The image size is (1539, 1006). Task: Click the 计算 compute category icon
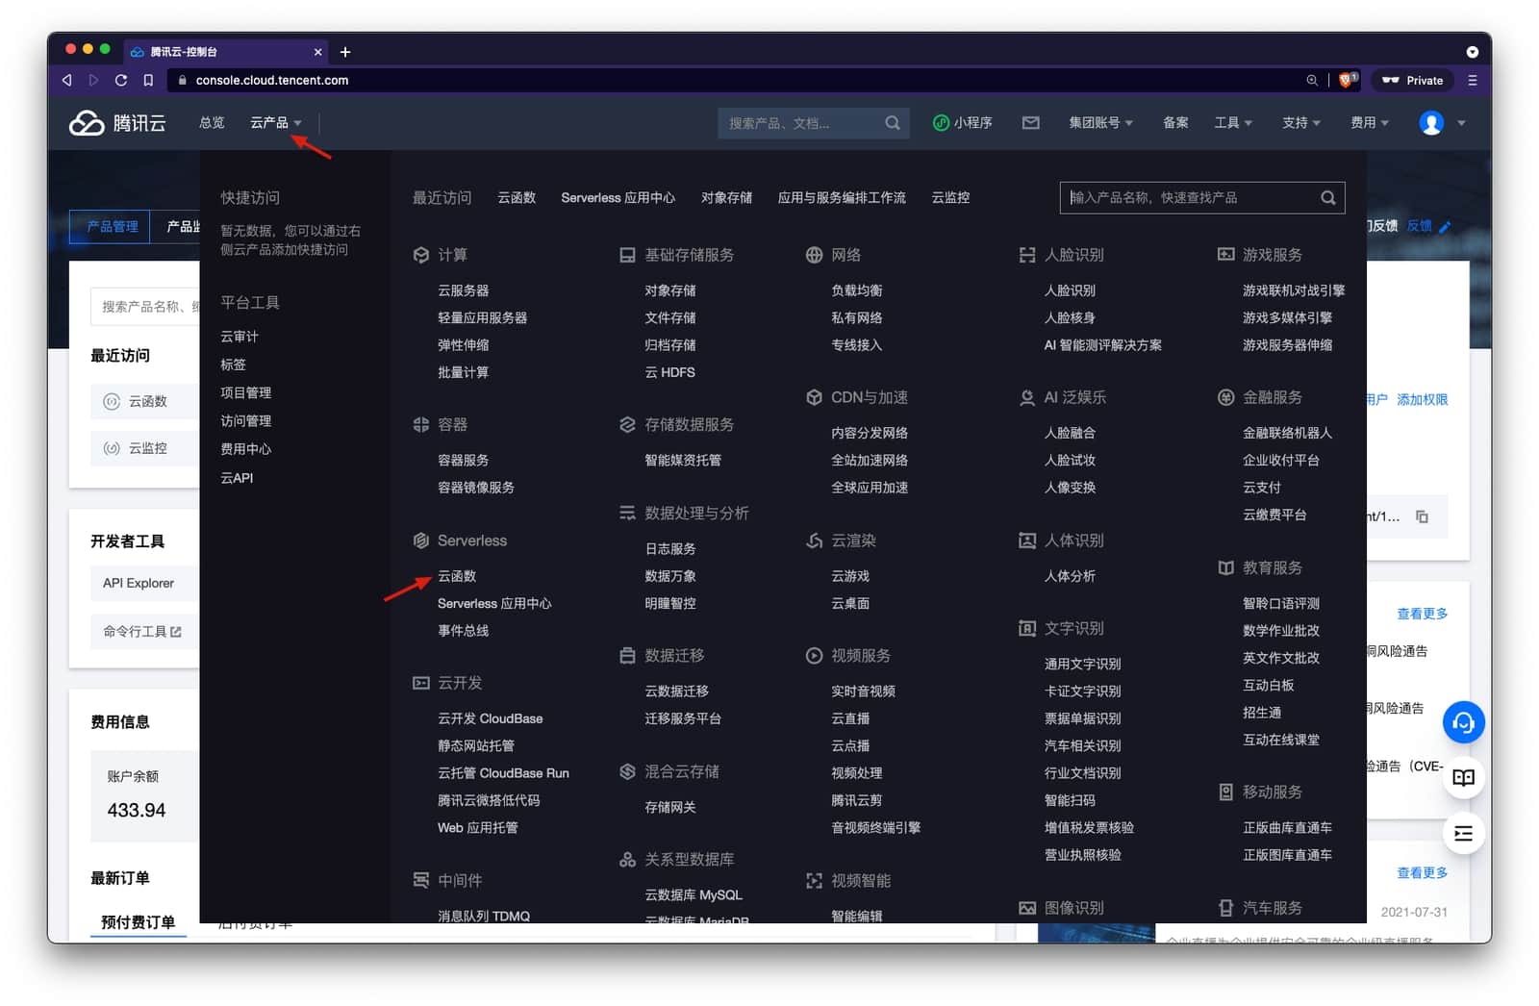point(421,254)
